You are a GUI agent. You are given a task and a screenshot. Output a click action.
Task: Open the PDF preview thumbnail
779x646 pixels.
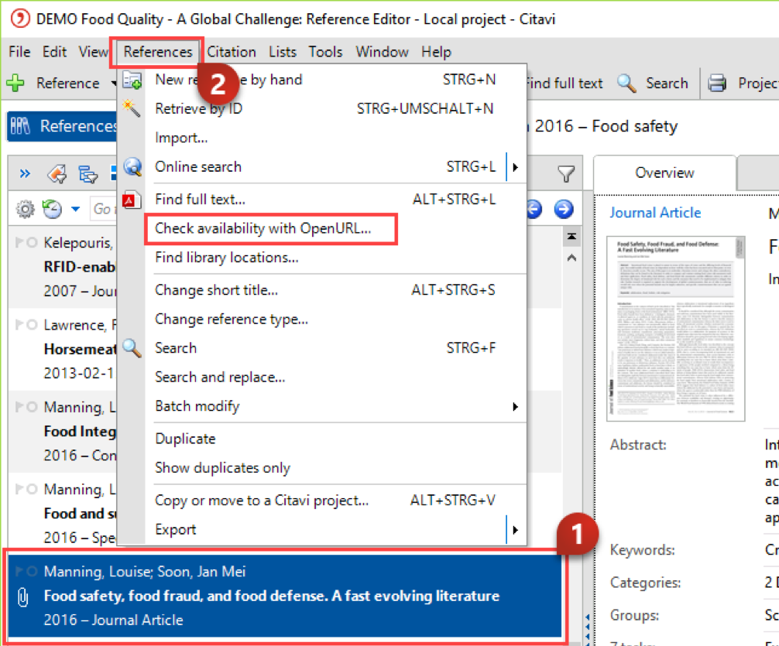[x=676, y=329]
